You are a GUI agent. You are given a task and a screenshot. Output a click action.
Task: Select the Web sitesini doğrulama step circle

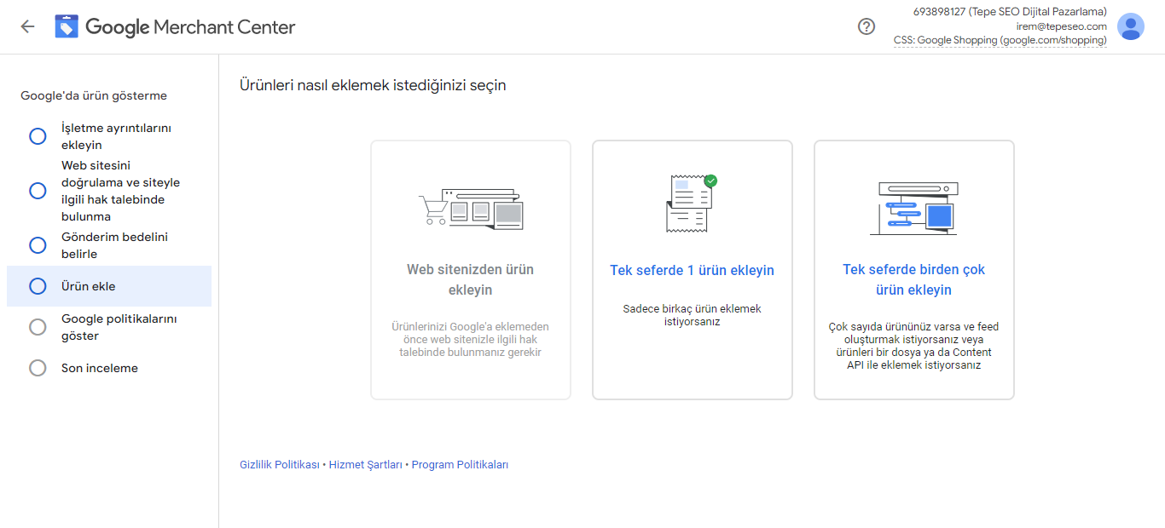[x=38, y=191]
